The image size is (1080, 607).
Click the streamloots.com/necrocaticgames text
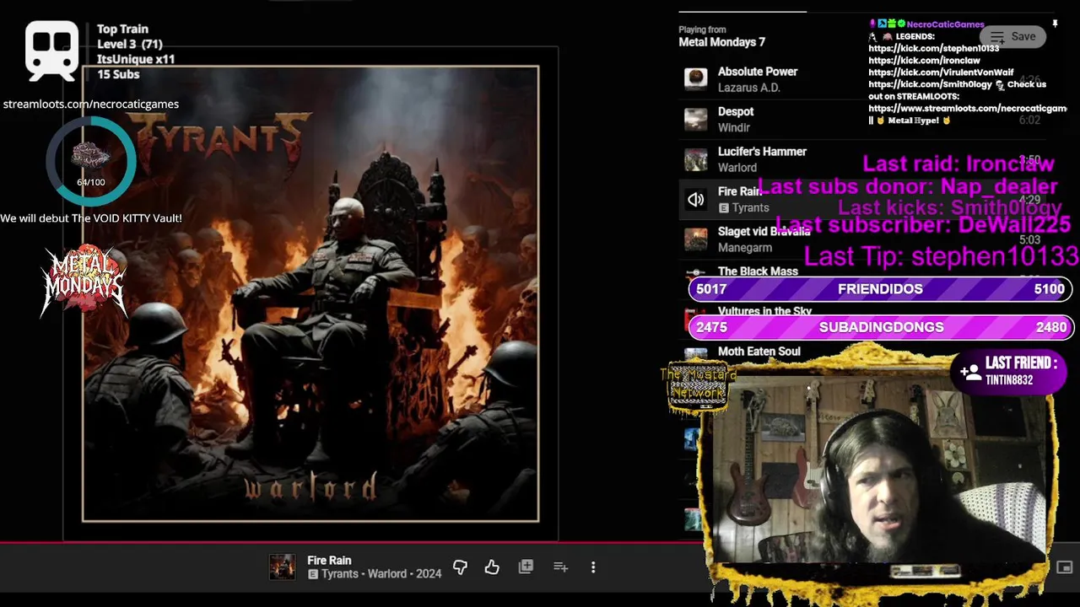tap(90, 105)
